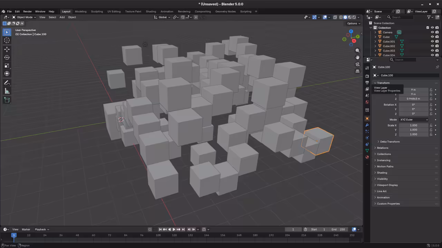This screenshot has height=248, width=442.
Task: Open the Object Mode dropdown
Action: click(x=24, y=17)
